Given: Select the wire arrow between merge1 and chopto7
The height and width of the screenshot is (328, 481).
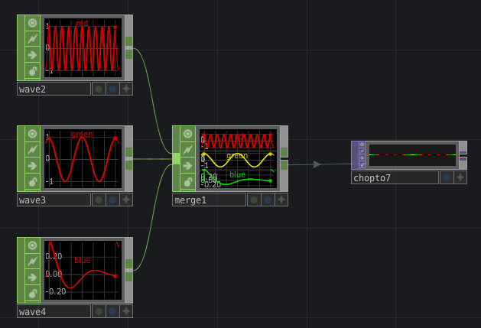Looking at the screenshot, I should tap(317, 164).
